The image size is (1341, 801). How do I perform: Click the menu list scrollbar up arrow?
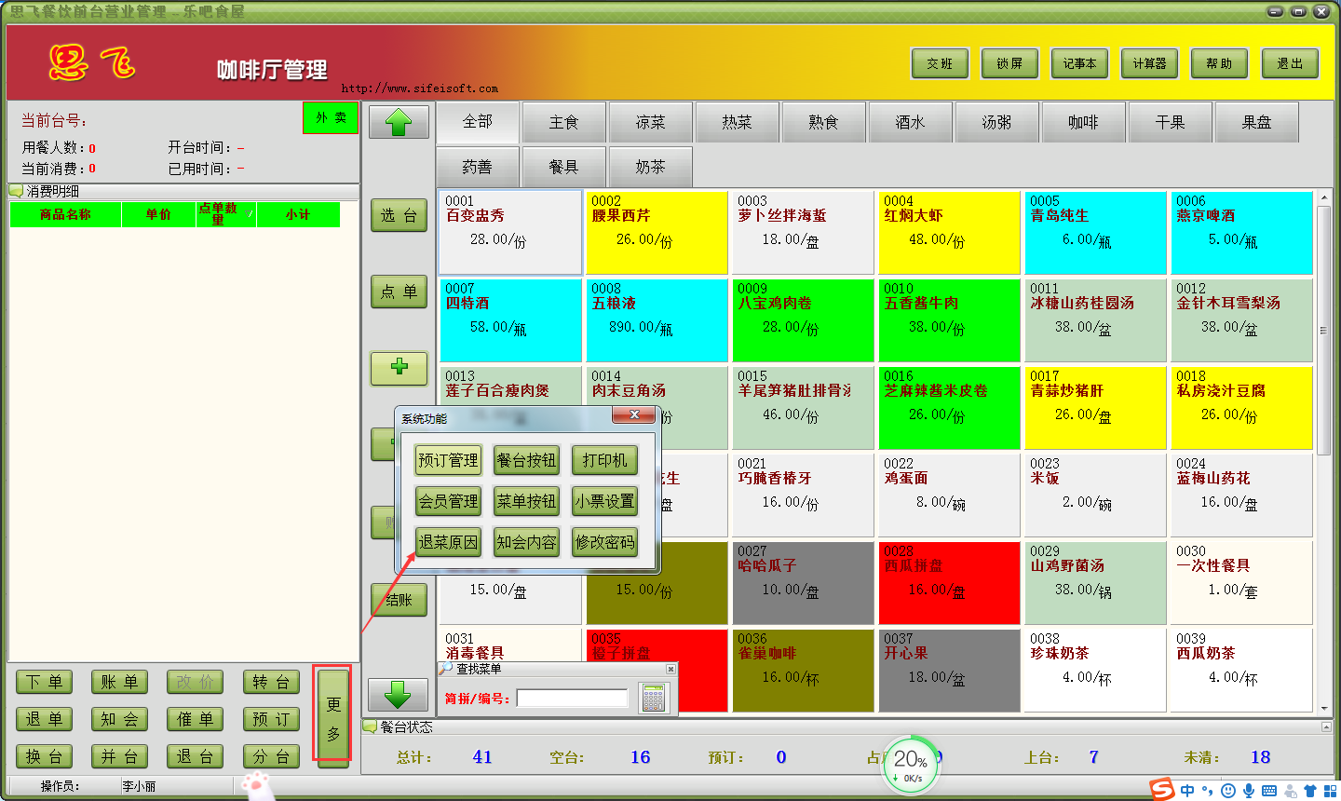click(x=1323, y=199)
